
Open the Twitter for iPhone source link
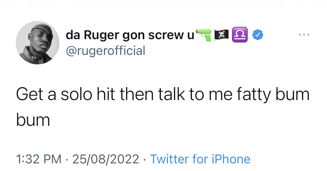[200, 159]
